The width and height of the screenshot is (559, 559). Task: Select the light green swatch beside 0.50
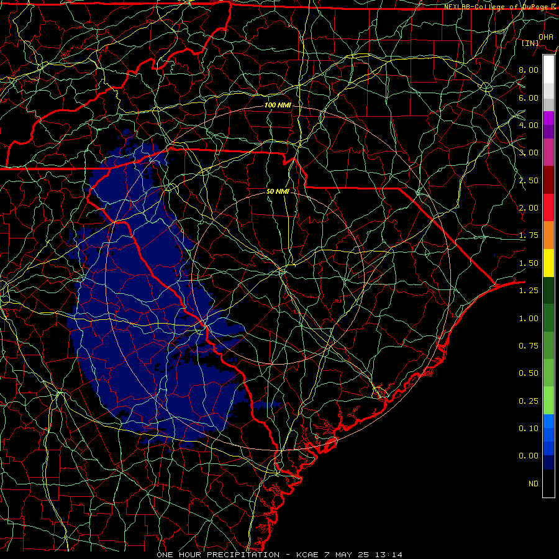tap(548, 373)
